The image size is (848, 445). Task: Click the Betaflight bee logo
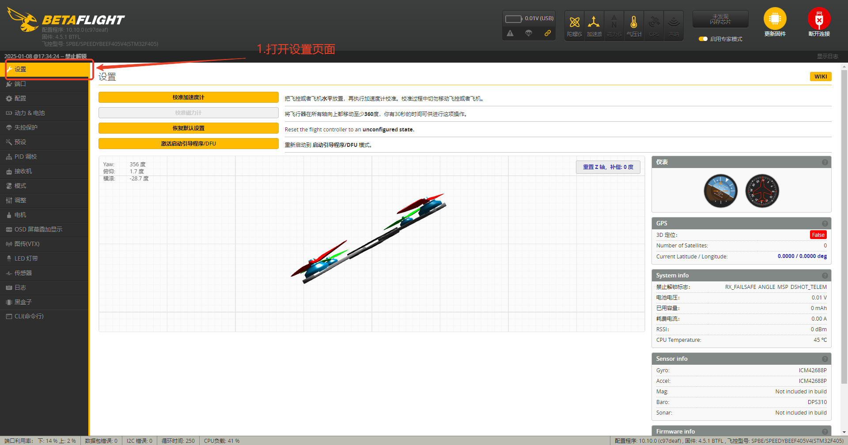point(23,20)
